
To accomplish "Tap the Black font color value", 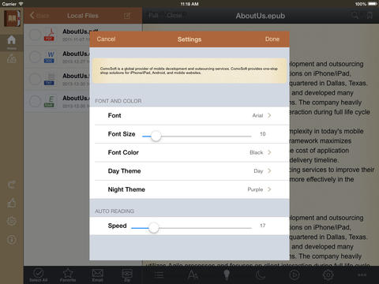I will coord(257,152).
